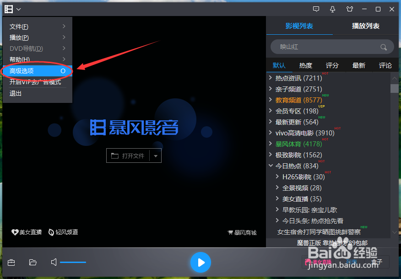Viewport: 401px width, 279px height.
Task: Click the large blue Play button
Action: (200, 263)
